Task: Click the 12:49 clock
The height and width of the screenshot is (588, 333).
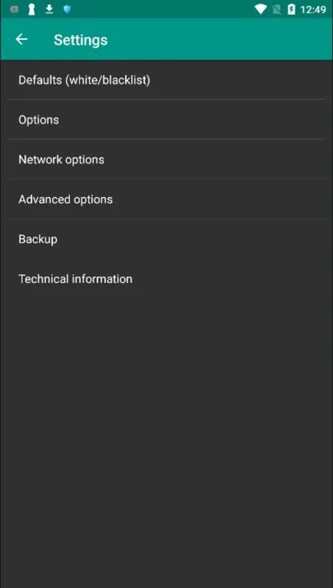Action: (313, 10)
